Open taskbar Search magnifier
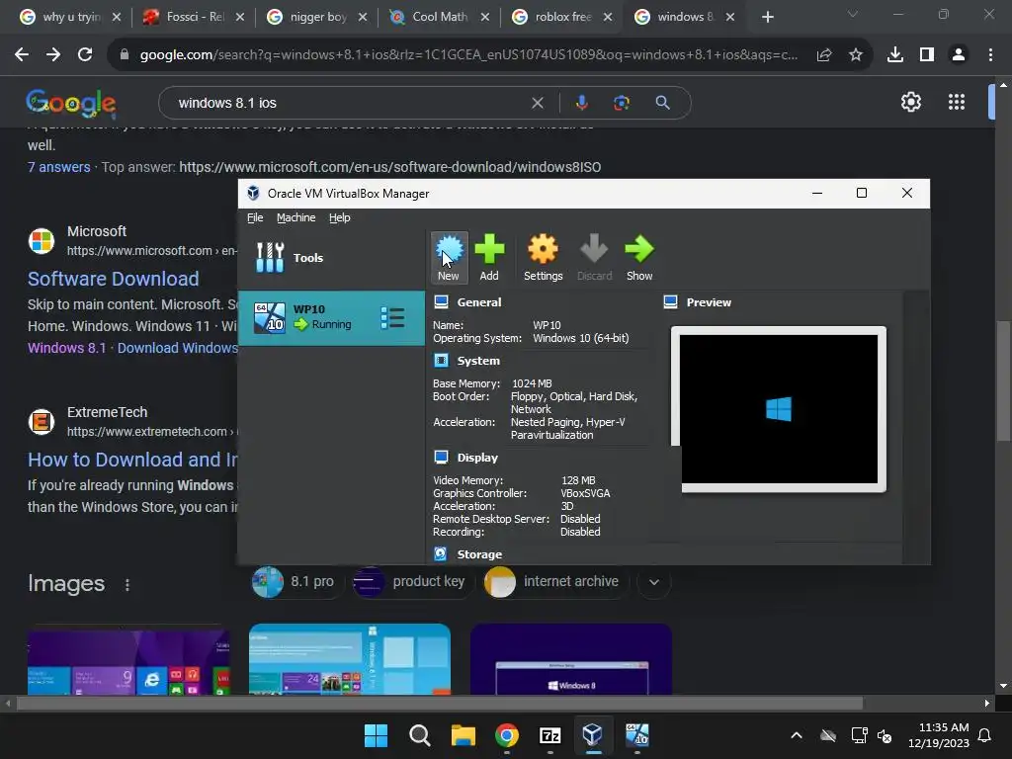 click(419, 735)
